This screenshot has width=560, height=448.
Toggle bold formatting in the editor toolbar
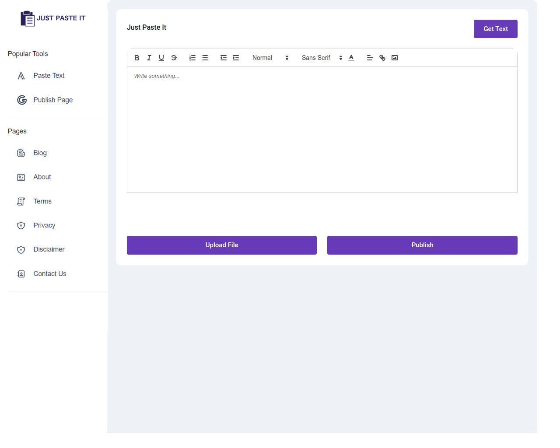[x=136, y=57]
